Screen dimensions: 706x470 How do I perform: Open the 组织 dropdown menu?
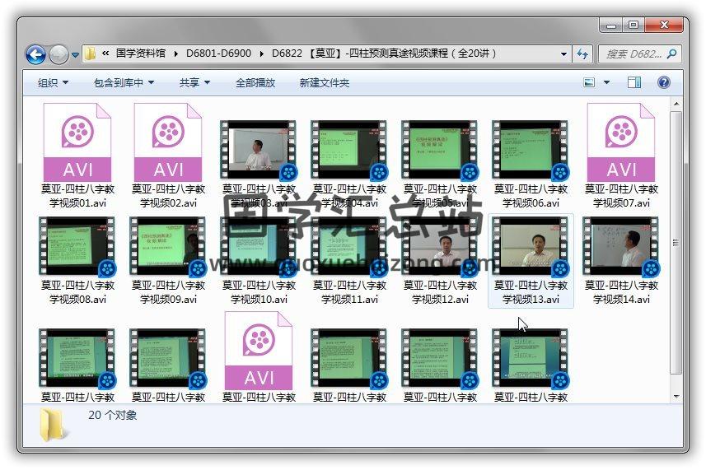(53, 82)
